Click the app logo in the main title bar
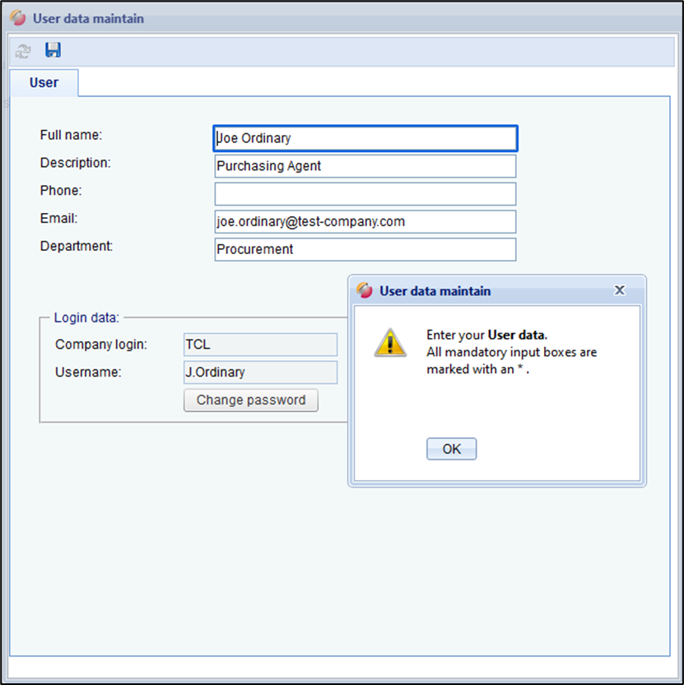The width and height of the screenshot is (684, 685). [x=18, y=18]
